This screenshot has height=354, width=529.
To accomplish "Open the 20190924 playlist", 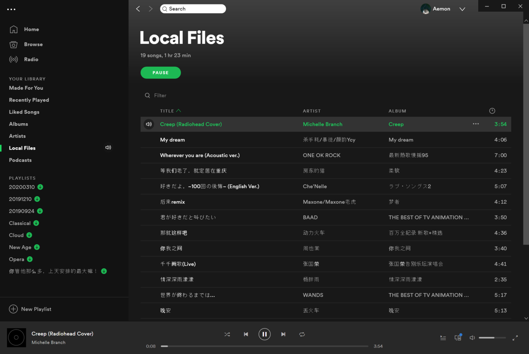I will point(21,211).
